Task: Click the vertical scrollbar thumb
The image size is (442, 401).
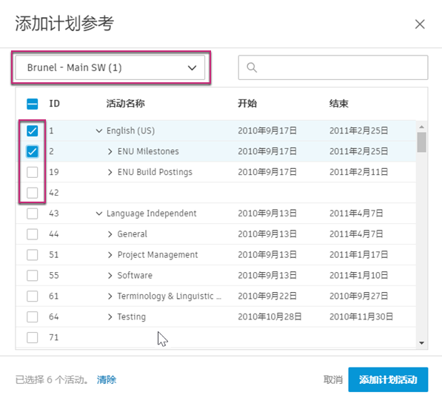Action: point(422,142)
